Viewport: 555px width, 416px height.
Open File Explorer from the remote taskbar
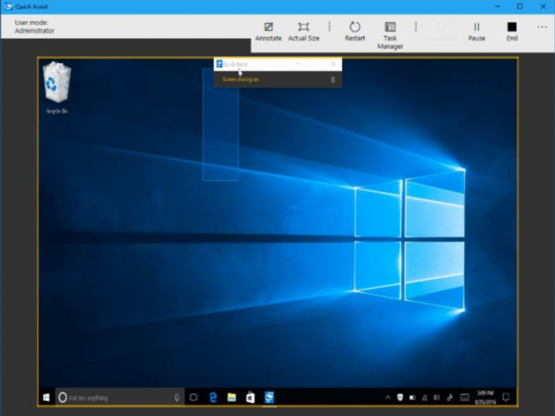click(231, 398)
